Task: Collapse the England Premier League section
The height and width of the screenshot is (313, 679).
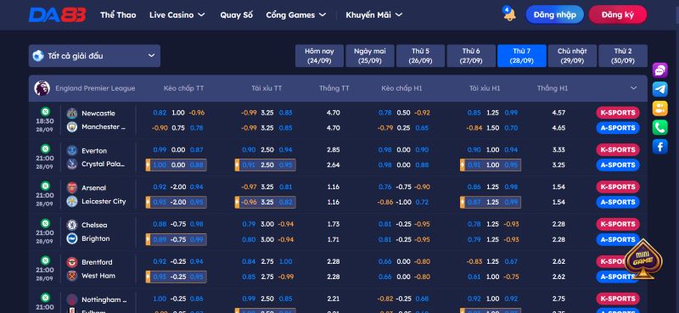Action: point(633,88)
